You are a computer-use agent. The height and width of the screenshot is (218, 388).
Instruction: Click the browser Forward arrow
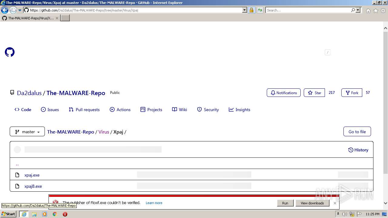click(13, 10)
